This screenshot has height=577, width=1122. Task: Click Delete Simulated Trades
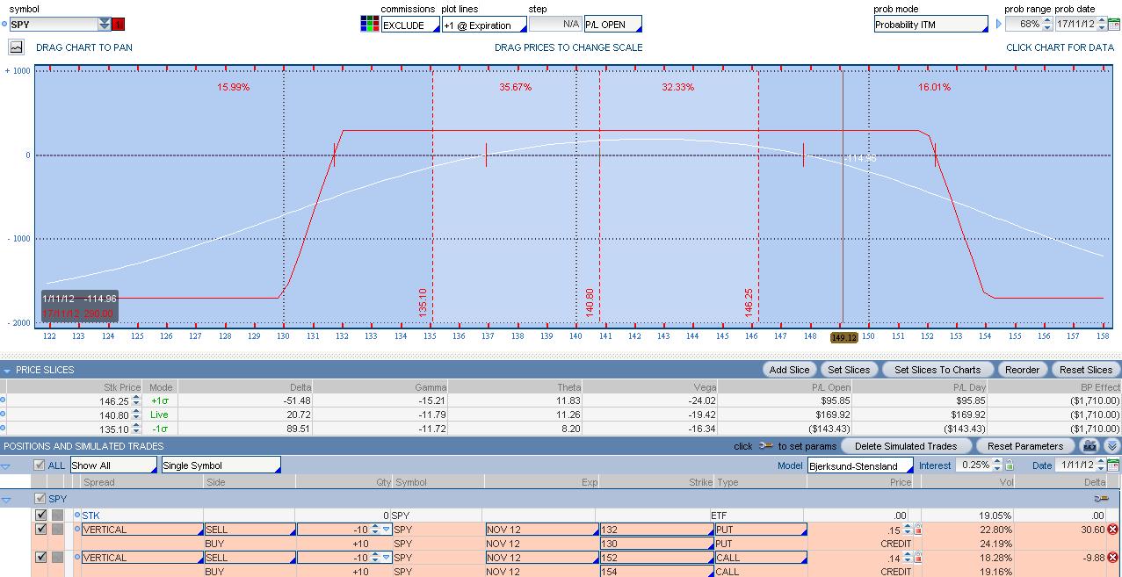(x=905, y=446)
